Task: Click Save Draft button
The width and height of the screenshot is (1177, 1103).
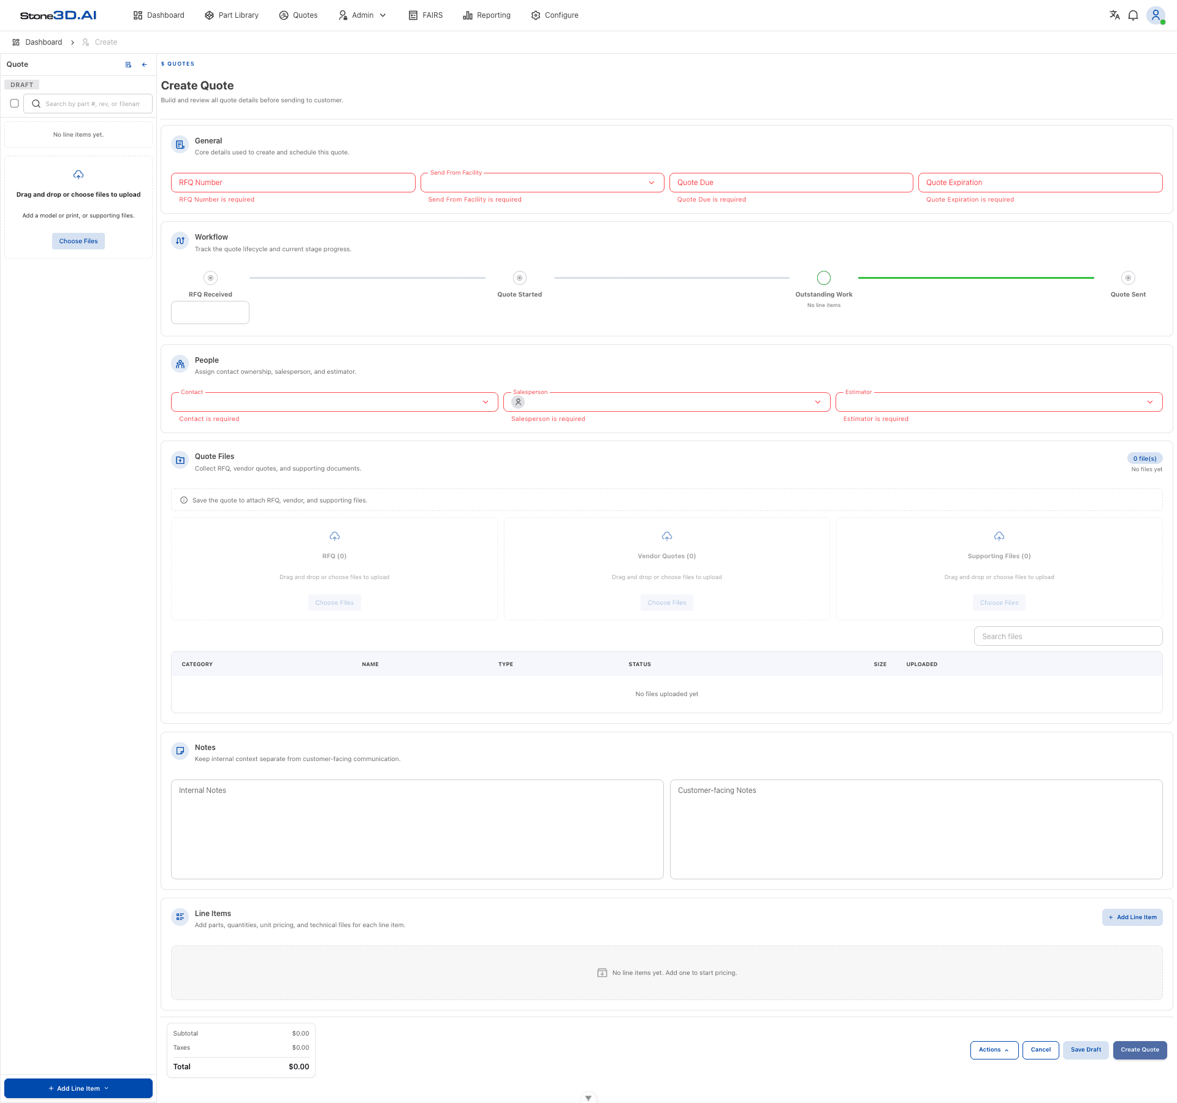Action: (x=1086, y=1050)
